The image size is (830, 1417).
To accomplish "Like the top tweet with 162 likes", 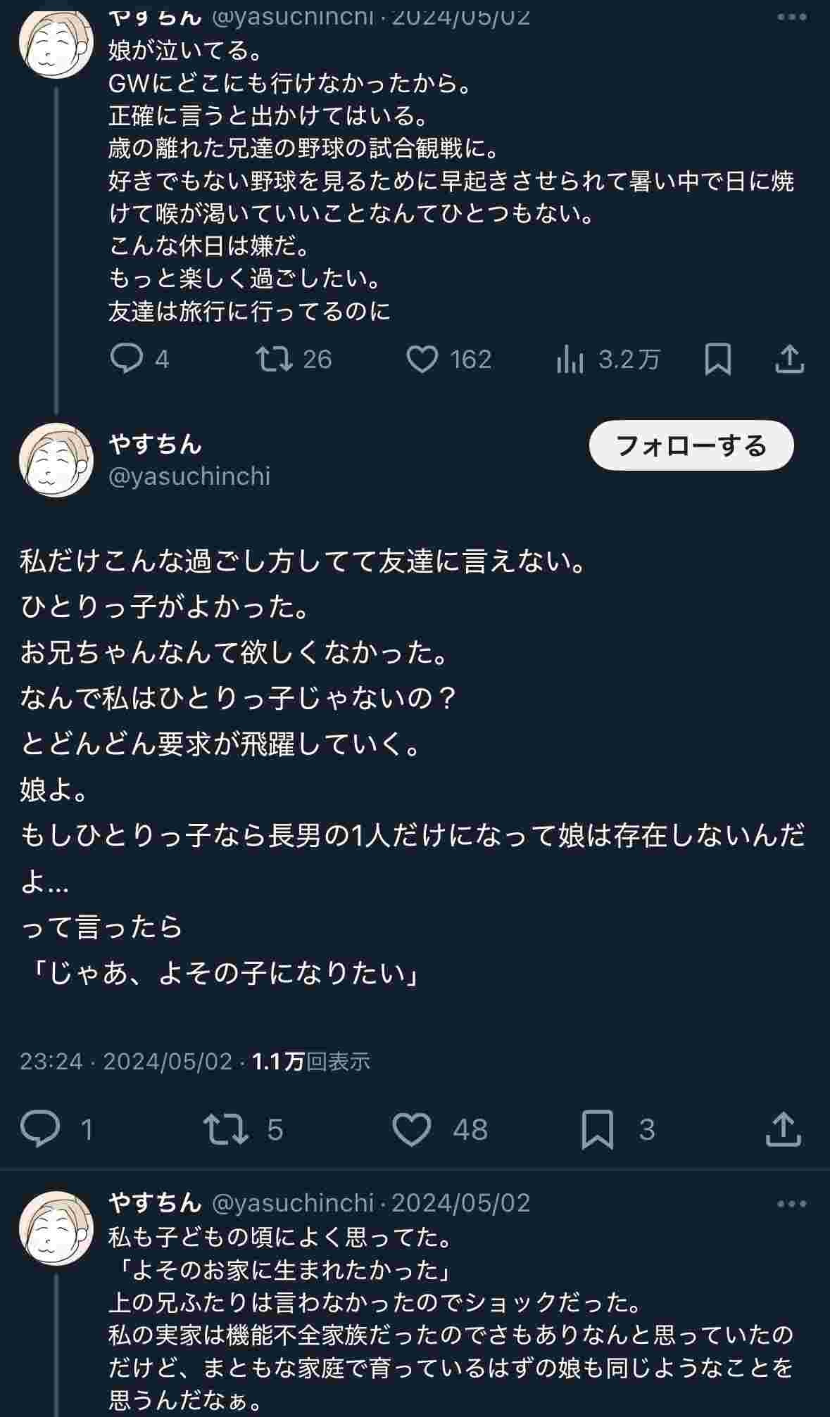I will point(422,360).
